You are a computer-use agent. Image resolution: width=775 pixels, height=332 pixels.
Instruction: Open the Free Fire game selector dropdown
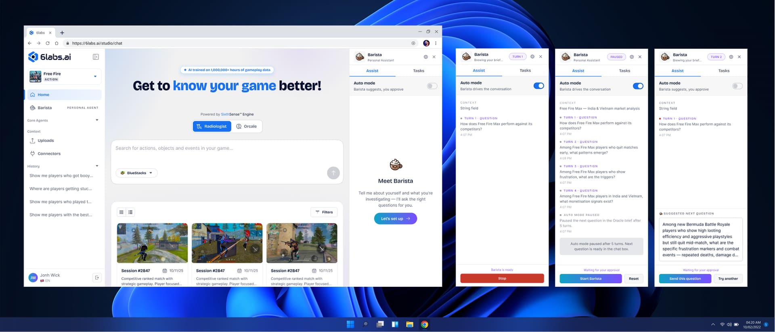65,77
